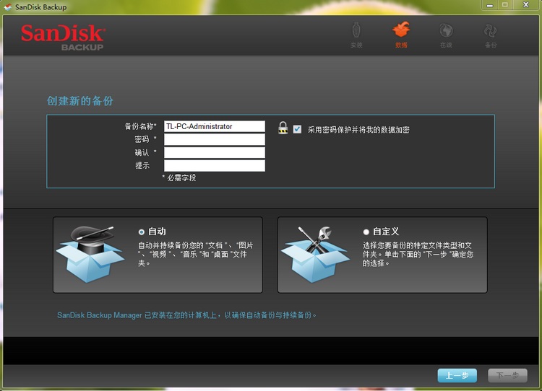The width and height of the screenshot is (542, 391).
Task: Click the orange 数据 (Data) box icon
Action: 401,30
